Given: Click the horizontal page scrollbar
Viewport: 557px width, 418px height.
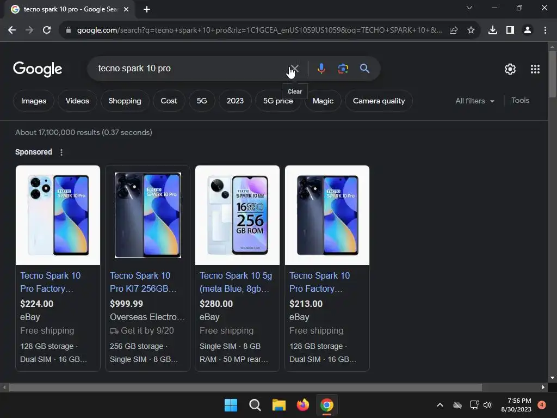Looking at the screenshot, I should coord(245,387).
